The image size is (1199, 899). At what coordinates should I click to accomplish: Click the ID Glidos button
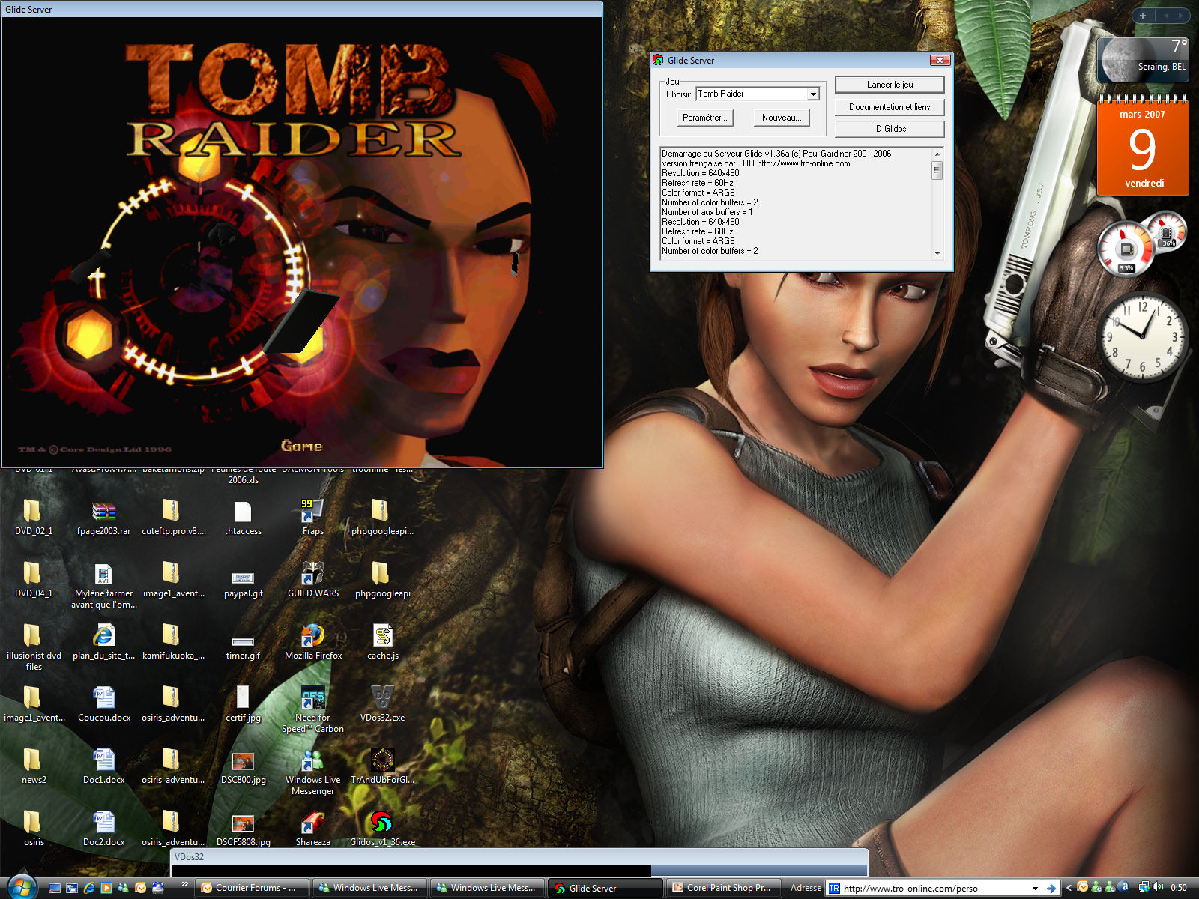tap(890, 129)
